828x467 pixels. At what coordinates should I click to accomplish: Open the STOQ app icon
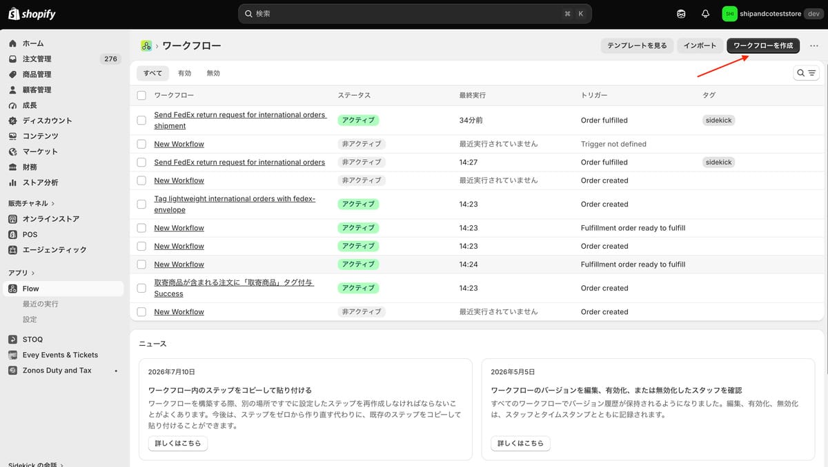(x=13, y=340)
